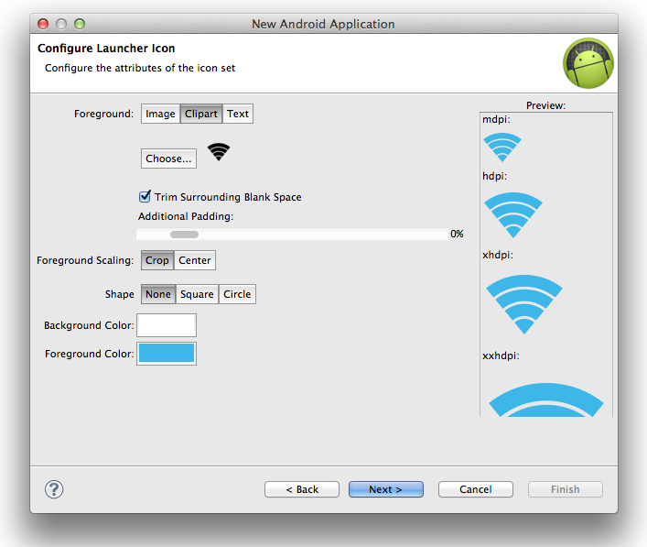Proceed with the Next button
The width and height of the screenshot is (647, 547).
[x=386, y=489]
